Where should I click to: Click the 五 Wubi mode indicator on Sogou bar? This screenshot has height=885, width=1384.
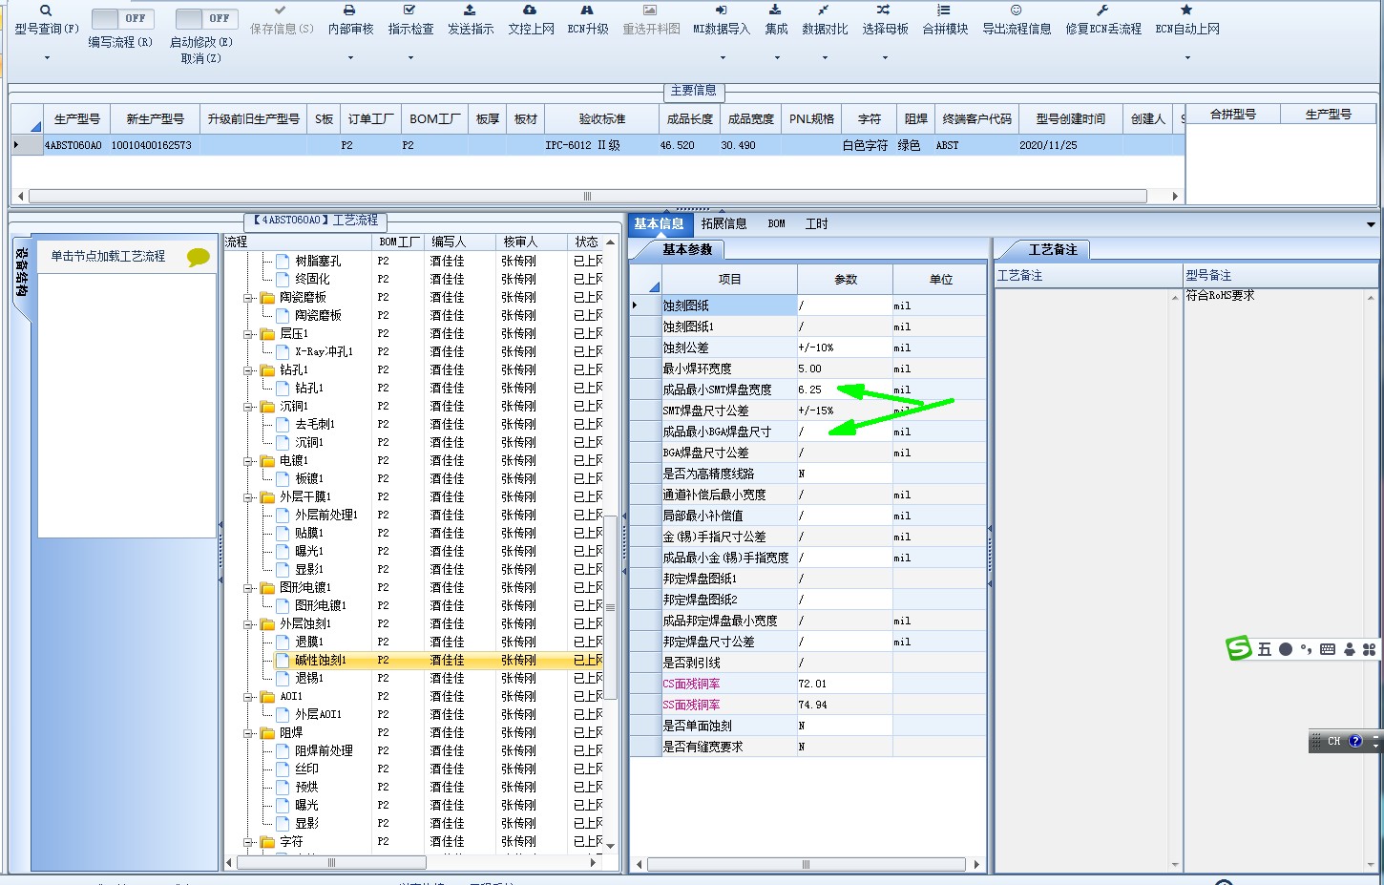click(1265, 649)
